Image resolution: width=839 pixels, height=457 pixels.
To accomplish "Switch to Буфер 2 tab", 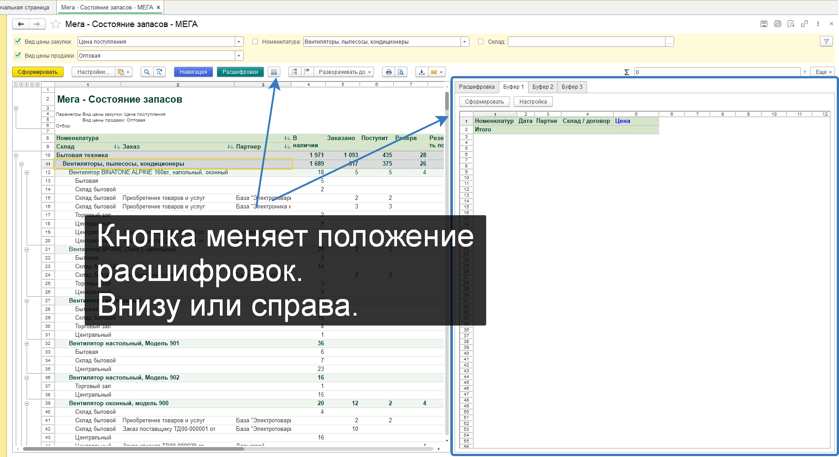I will point(543,87).
